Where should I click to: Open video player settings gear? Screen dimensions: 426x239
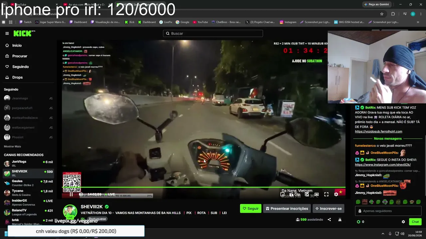[336, 195]
